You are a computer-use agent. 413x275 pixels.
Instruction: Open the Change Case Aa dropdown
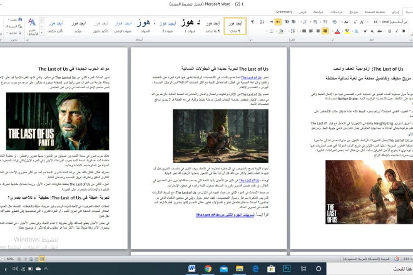(x=345, y=22)
